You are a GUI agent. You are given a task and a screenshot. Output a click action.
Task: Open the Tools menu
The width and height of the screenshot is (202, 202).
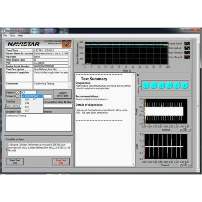12,35
